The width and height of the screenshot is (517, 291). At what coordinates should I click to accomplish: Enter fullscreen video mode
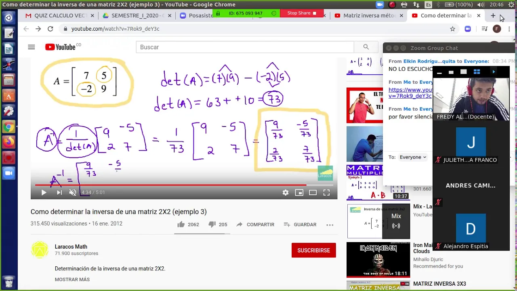[326, 192]
